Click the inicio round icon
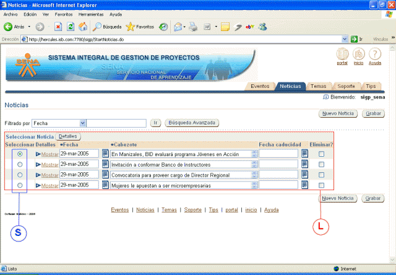 click(359, 54)
